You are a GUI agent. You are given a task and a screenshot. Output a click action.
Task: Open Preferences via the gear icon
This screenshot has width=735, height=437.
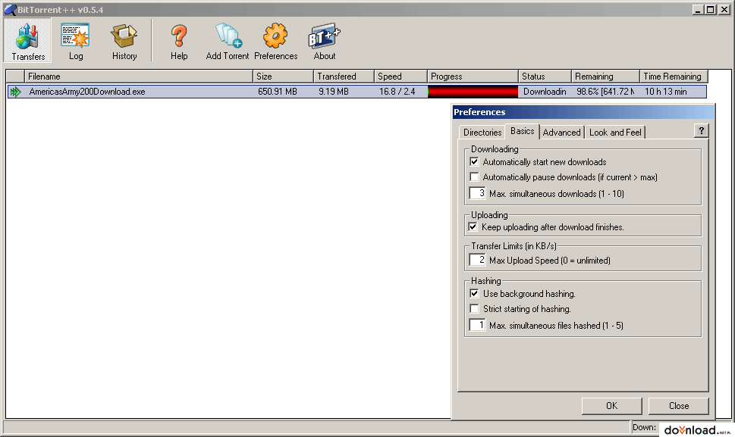pos(275,36)
